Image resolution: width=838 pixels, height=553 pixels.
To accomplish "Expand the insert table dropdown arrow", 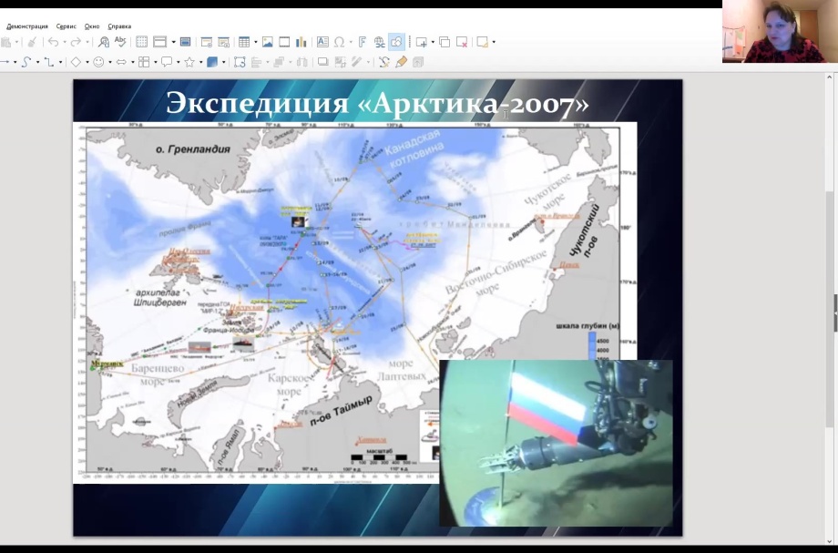I will [x=257, y=42].
